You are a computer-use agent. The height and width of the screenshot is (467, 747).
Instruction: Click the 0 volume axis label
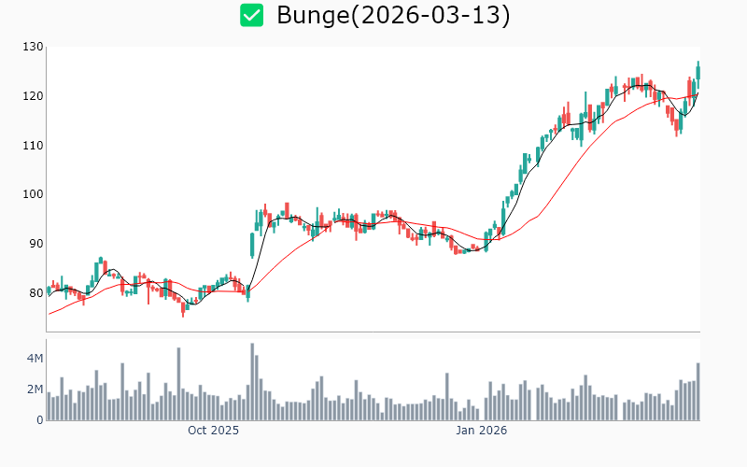(39, 420)
